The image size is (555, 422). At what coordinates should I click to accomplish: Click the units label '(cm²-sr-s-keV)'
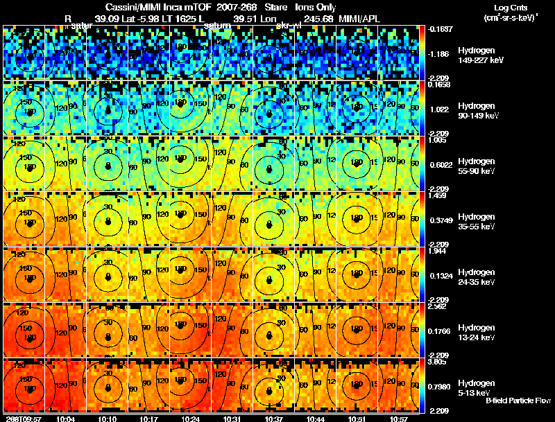(x=510, y=18)
